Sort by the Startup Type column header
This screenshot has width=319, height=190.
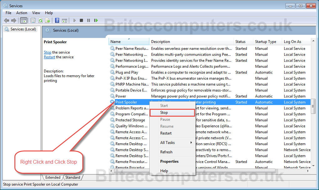[x=265, y=42]
